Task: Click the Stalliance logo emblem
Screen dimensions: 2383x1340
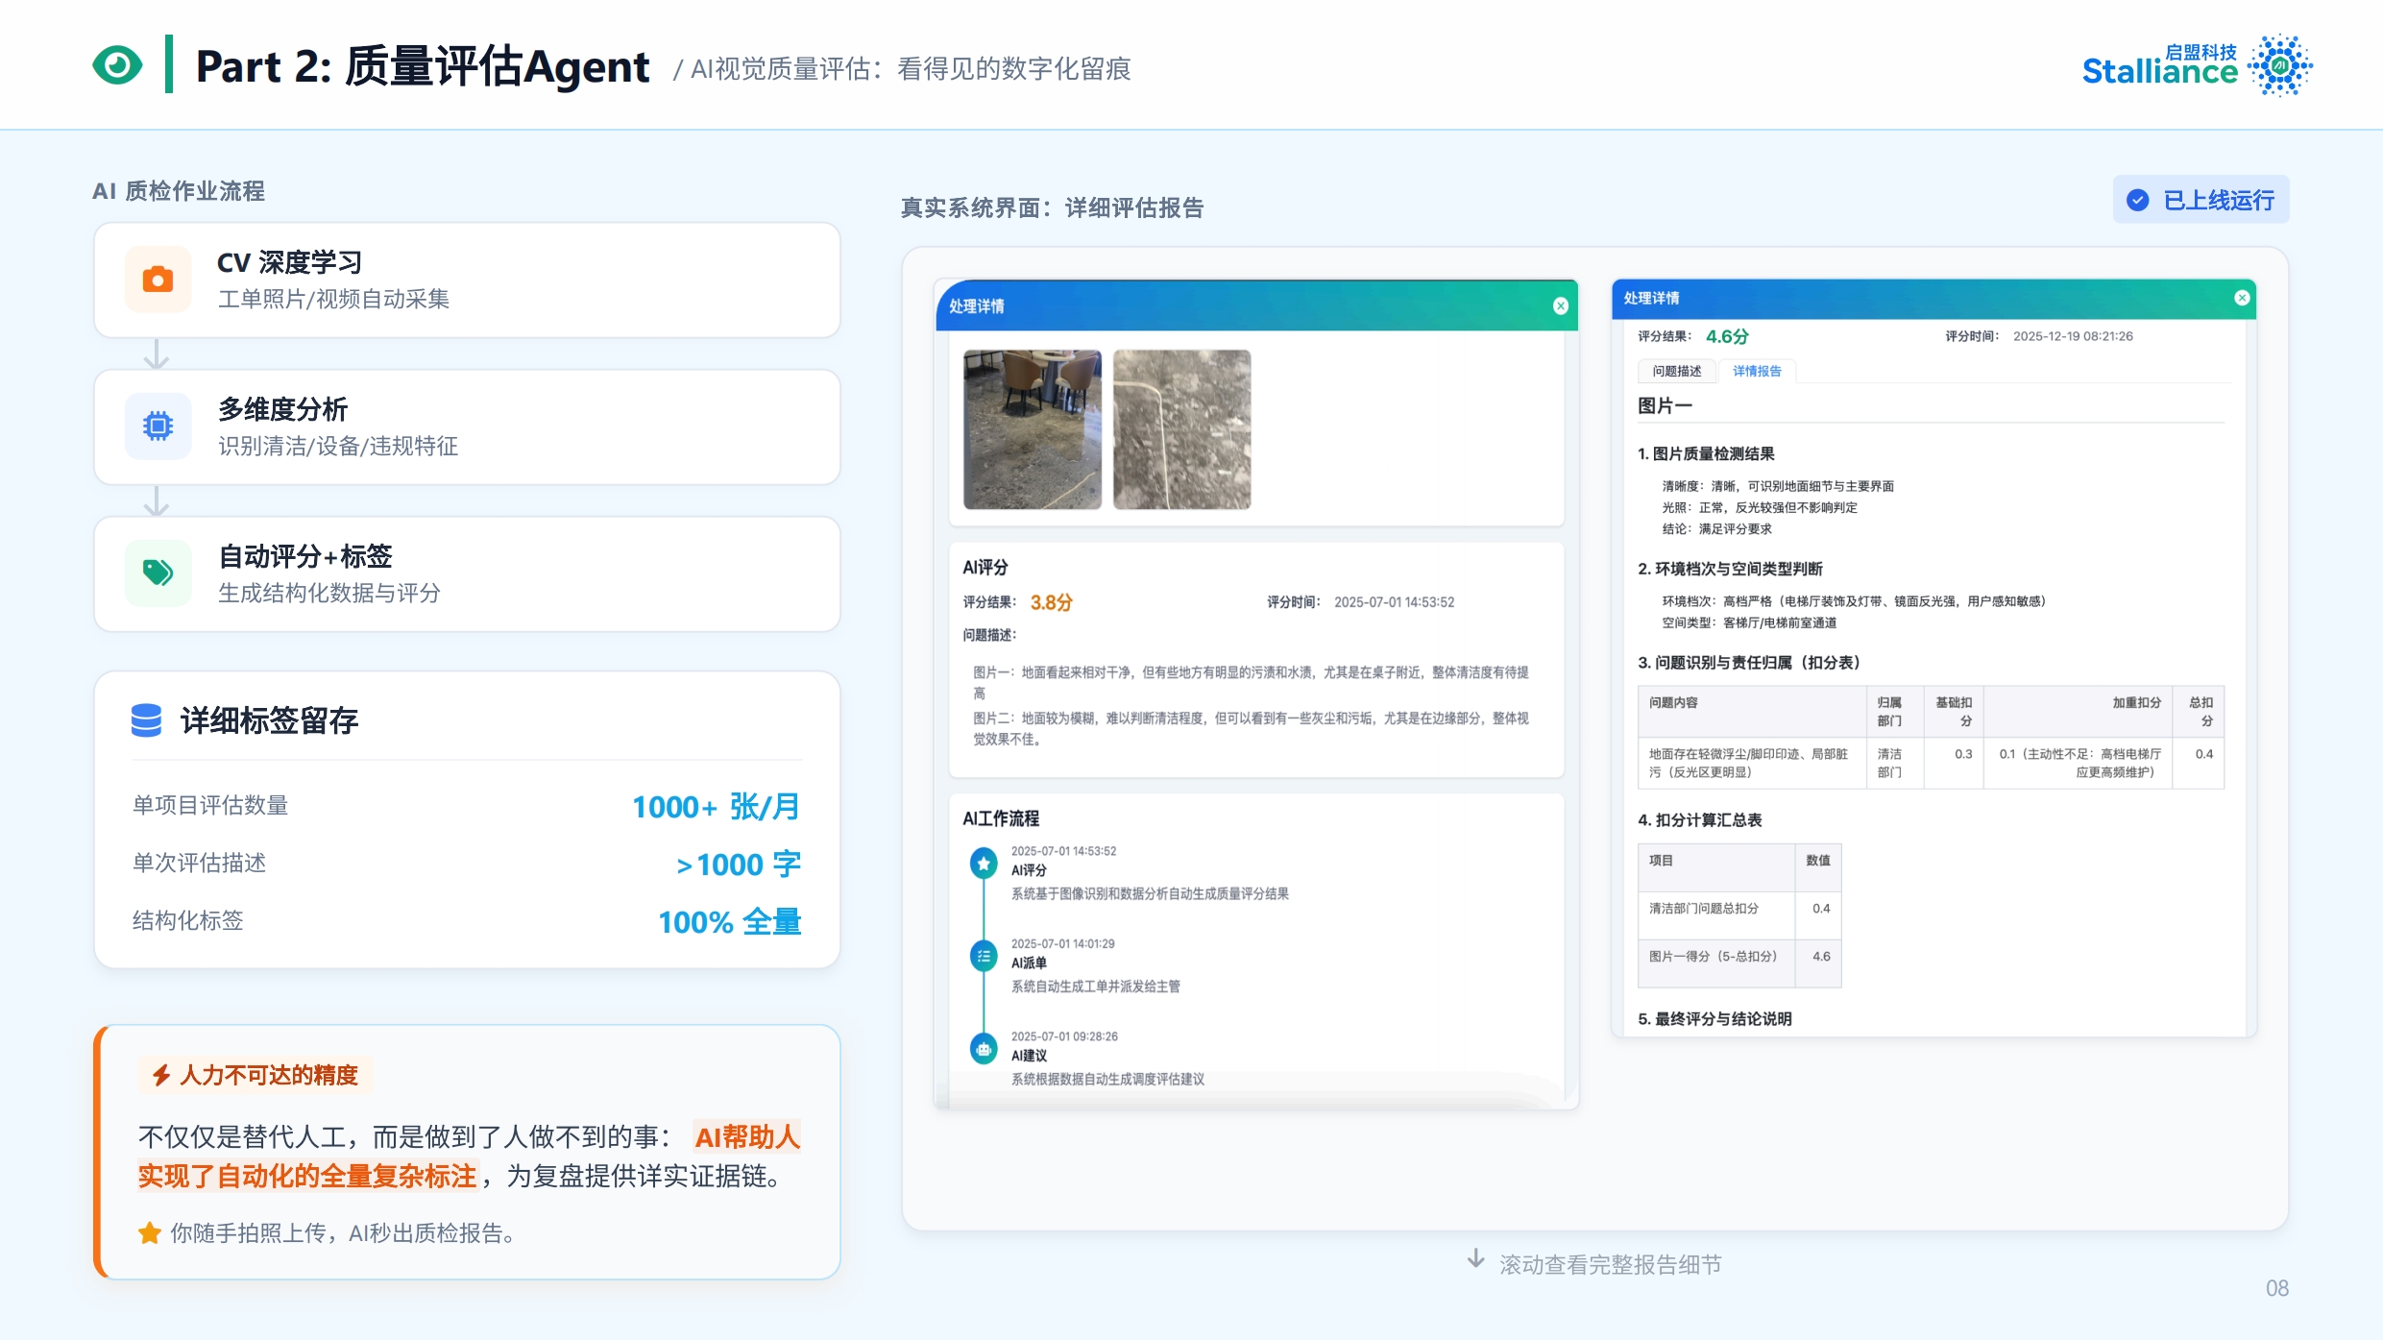Action: tap(2280, 65)
